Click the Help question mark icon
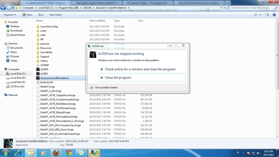This screenshot has height=157, width=279. pos(274,15)
